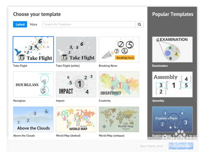
Task: Click the Hourglass caption text
Action: pos(19,101)
